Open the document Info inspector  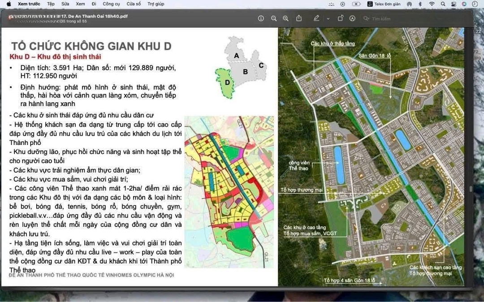tap(261, 18)
